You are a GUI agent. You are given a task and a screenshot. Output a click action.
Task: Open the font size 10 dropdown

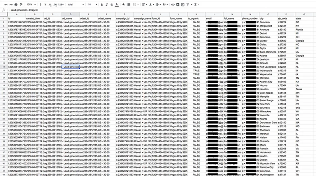(92, 5)
